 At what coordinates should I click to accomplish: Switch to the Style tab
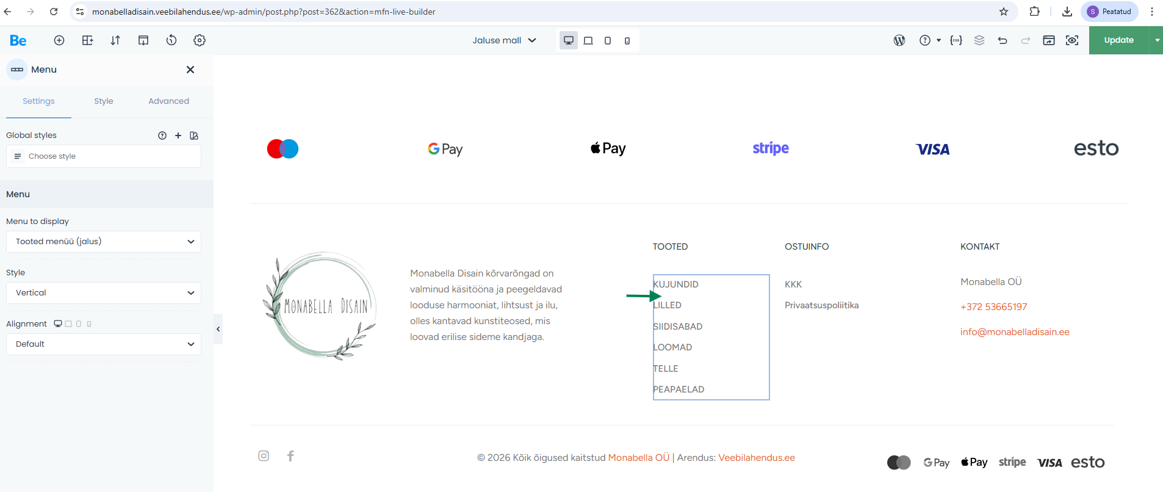tap(104, 101)
